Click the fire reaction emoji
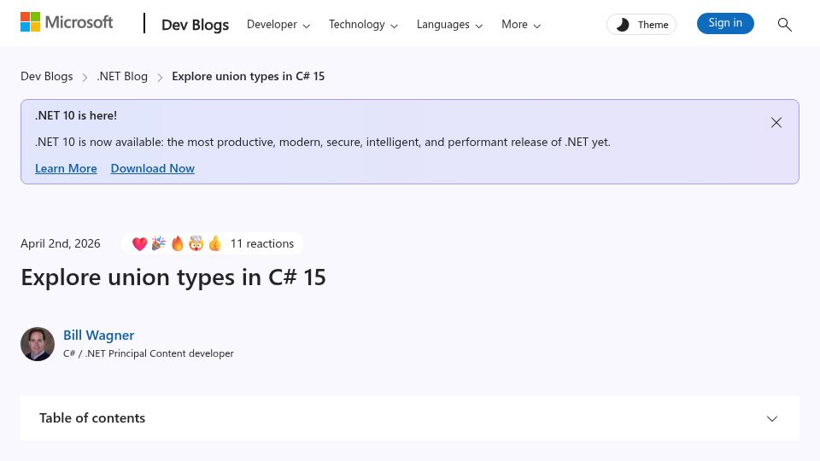The width and height of the screenshot is (820, 461). [178, 243]
